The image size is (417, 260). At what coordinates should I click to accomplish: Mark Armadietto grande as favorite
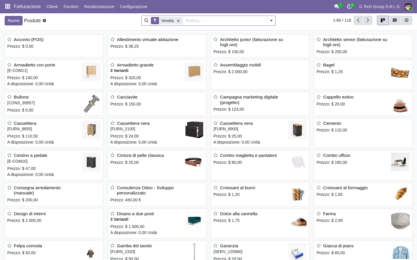(x=113, y=65)
